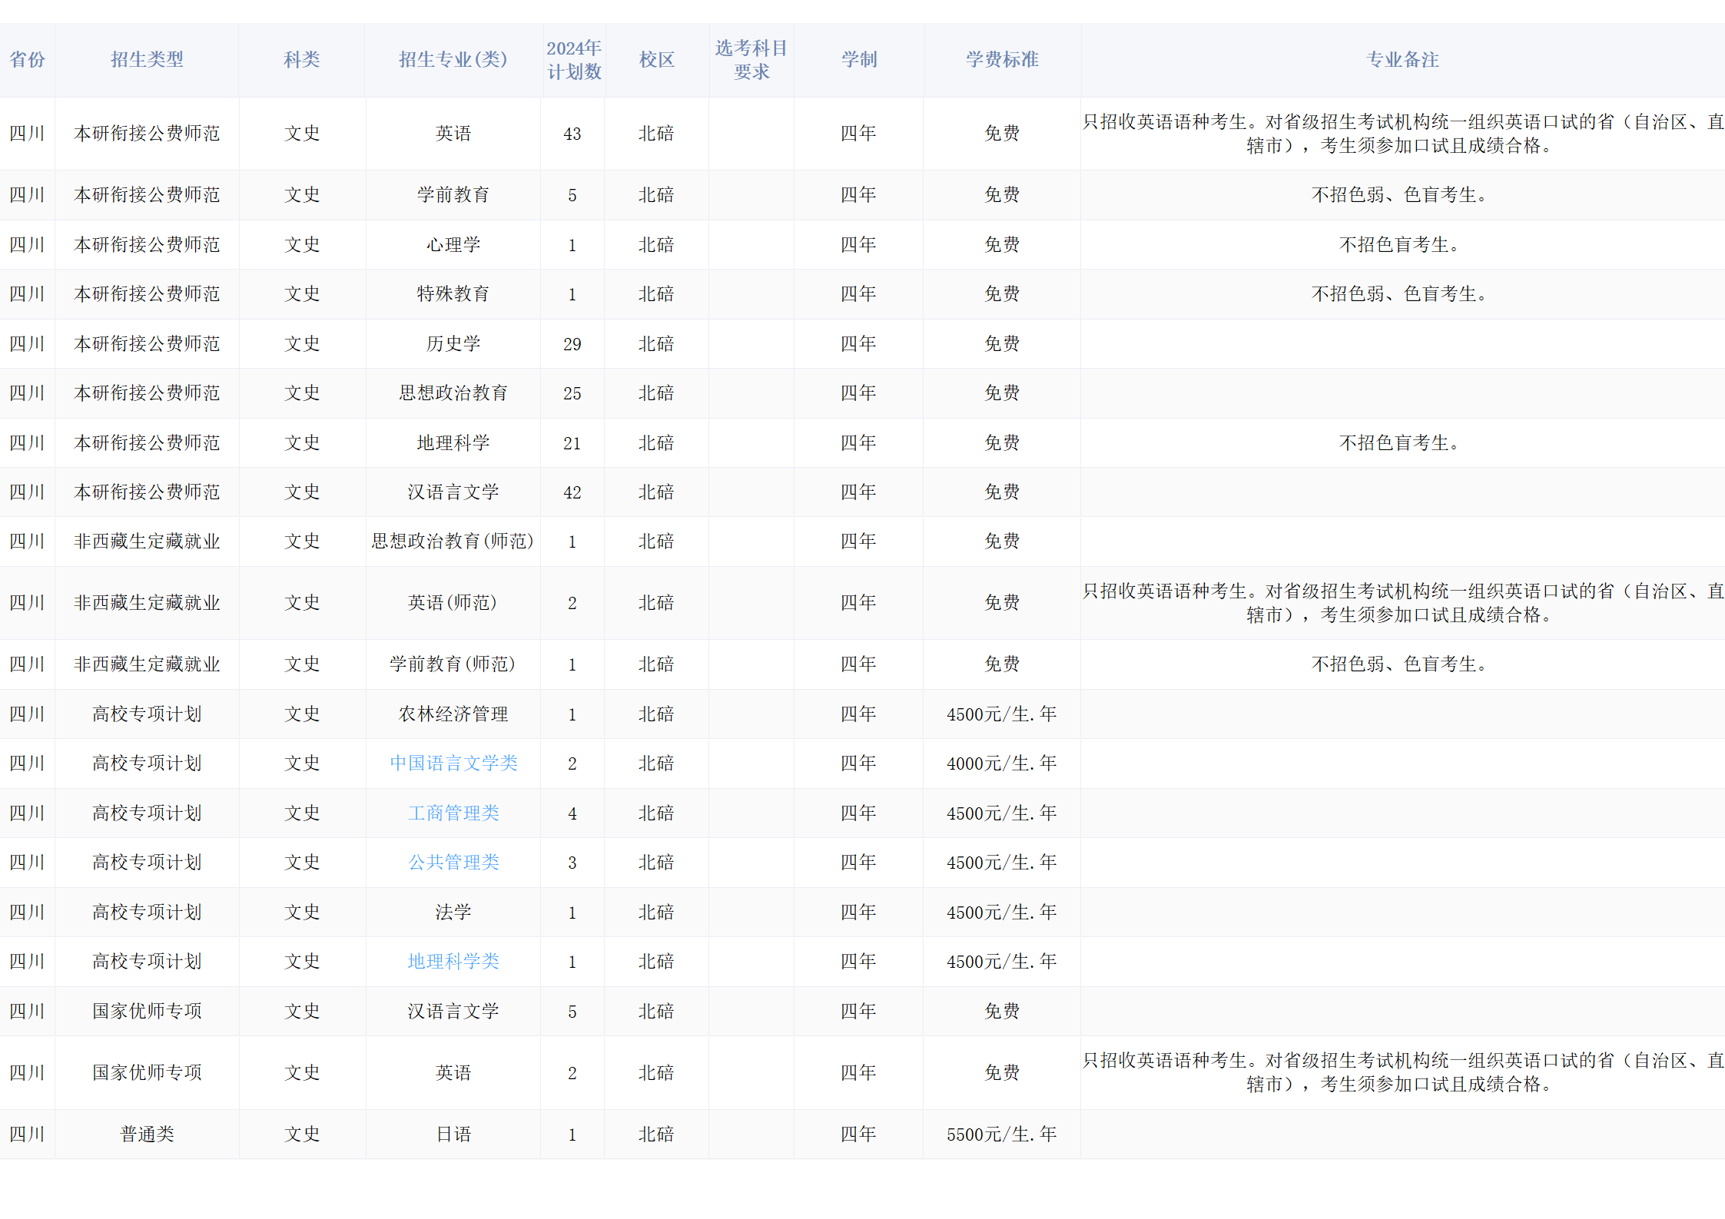The image size is (1725, 1219).
Task: Click the 省份 column header
Action: (x=27, y=59)
